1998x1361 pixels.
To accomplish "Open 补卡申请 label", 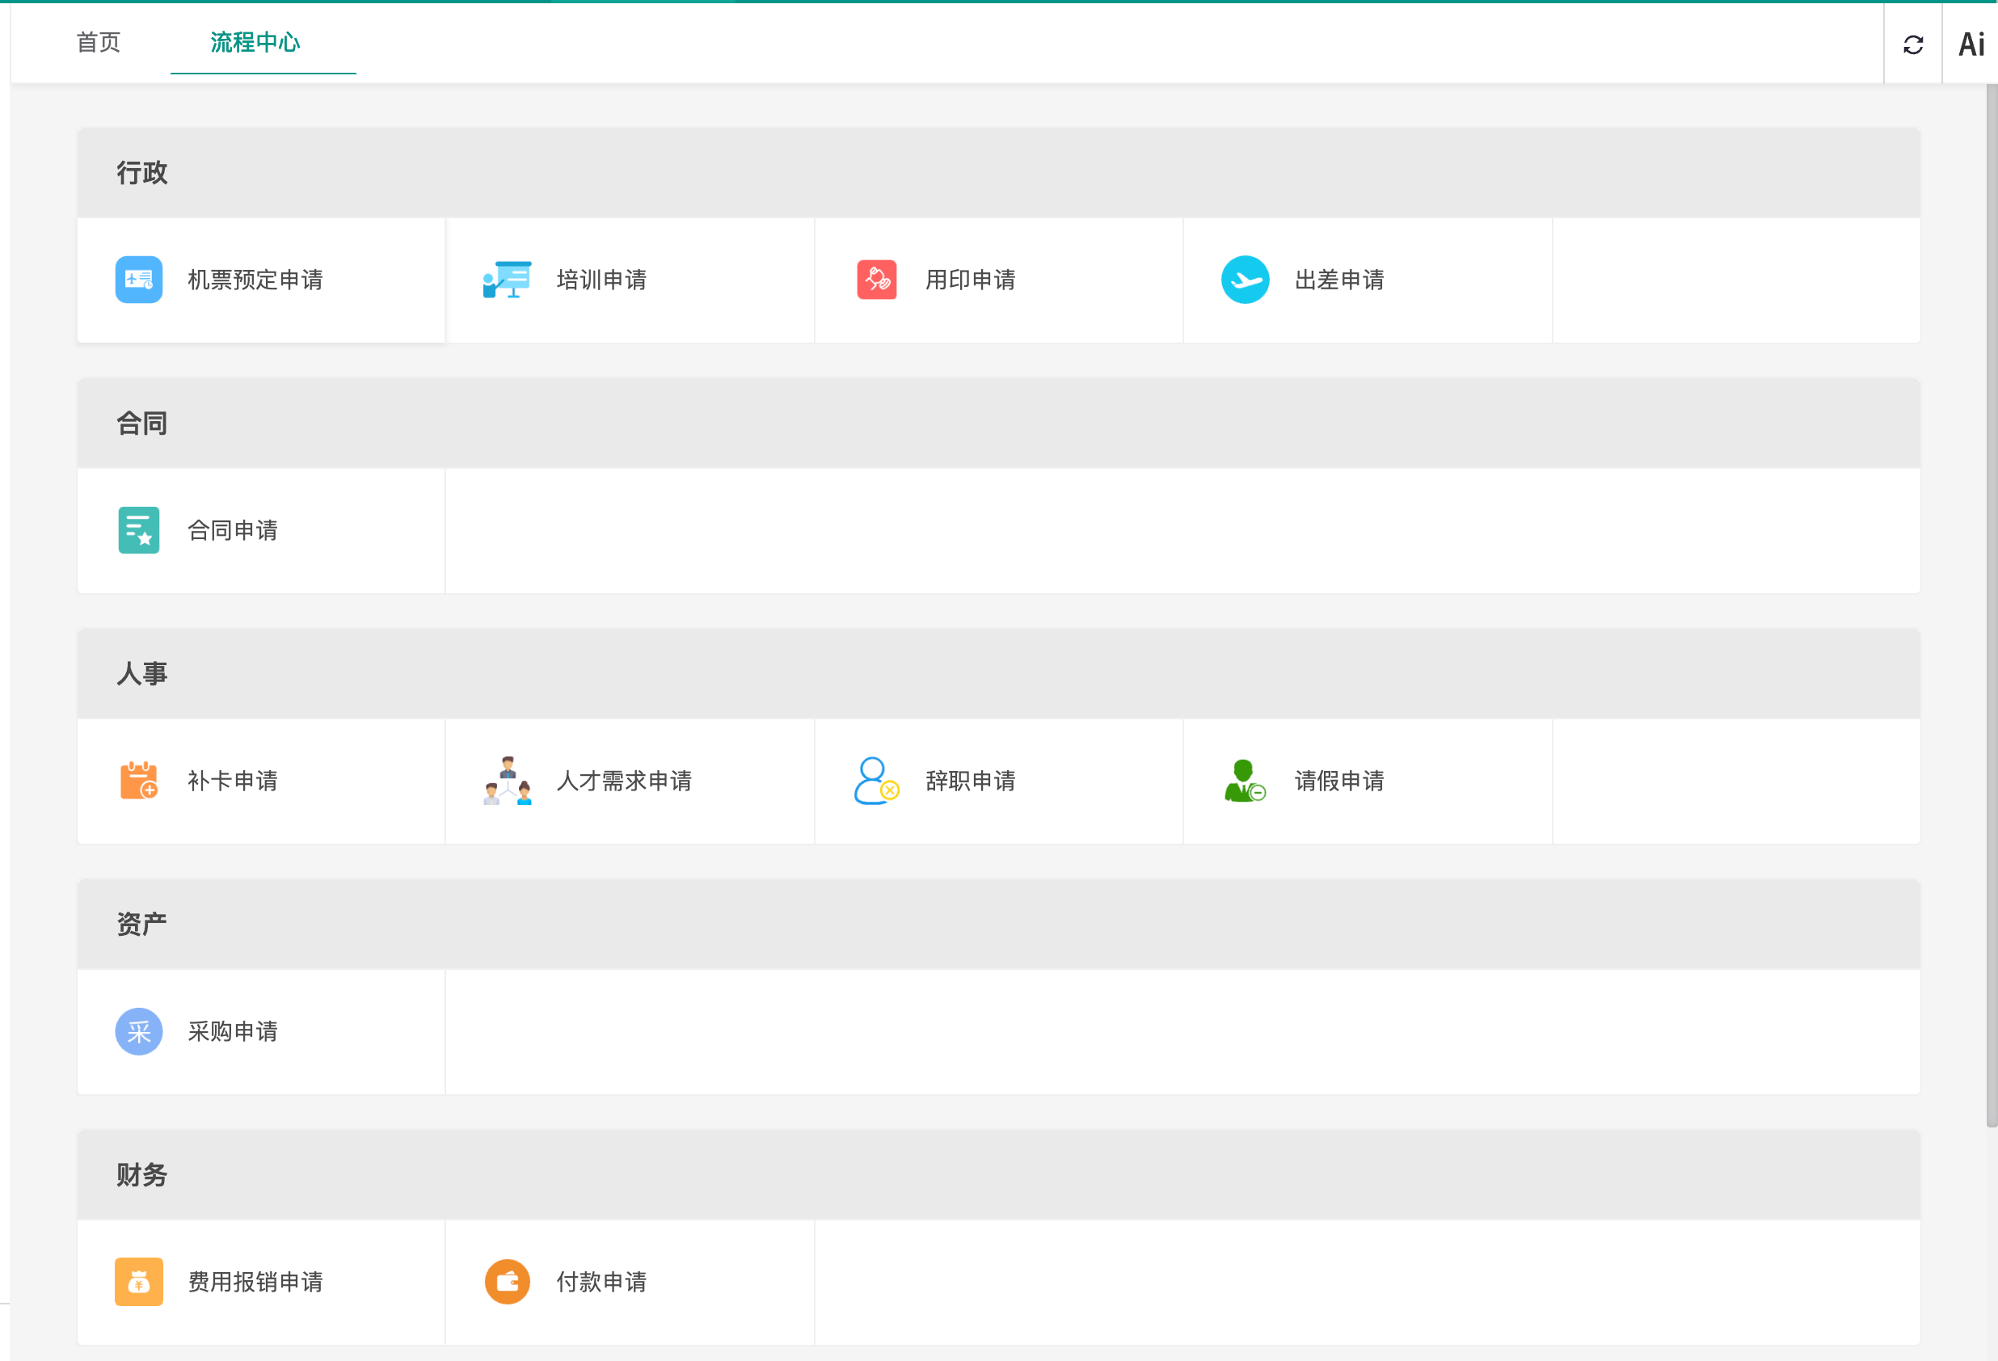I will pyautogui.click(x=232, y=780).
